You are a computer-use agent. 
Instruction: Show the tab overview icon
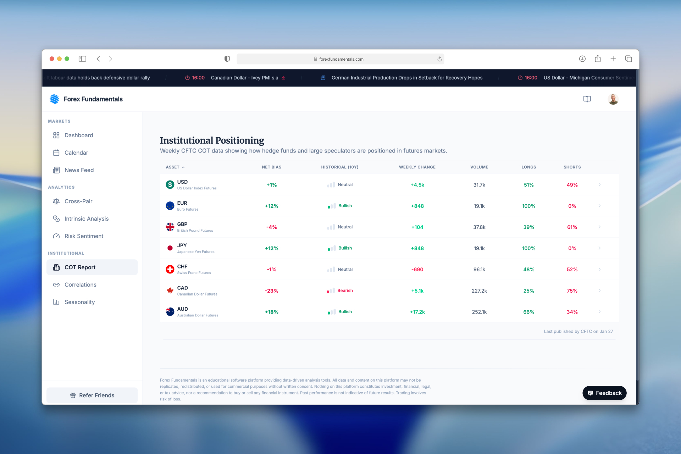tap(629, 59)
